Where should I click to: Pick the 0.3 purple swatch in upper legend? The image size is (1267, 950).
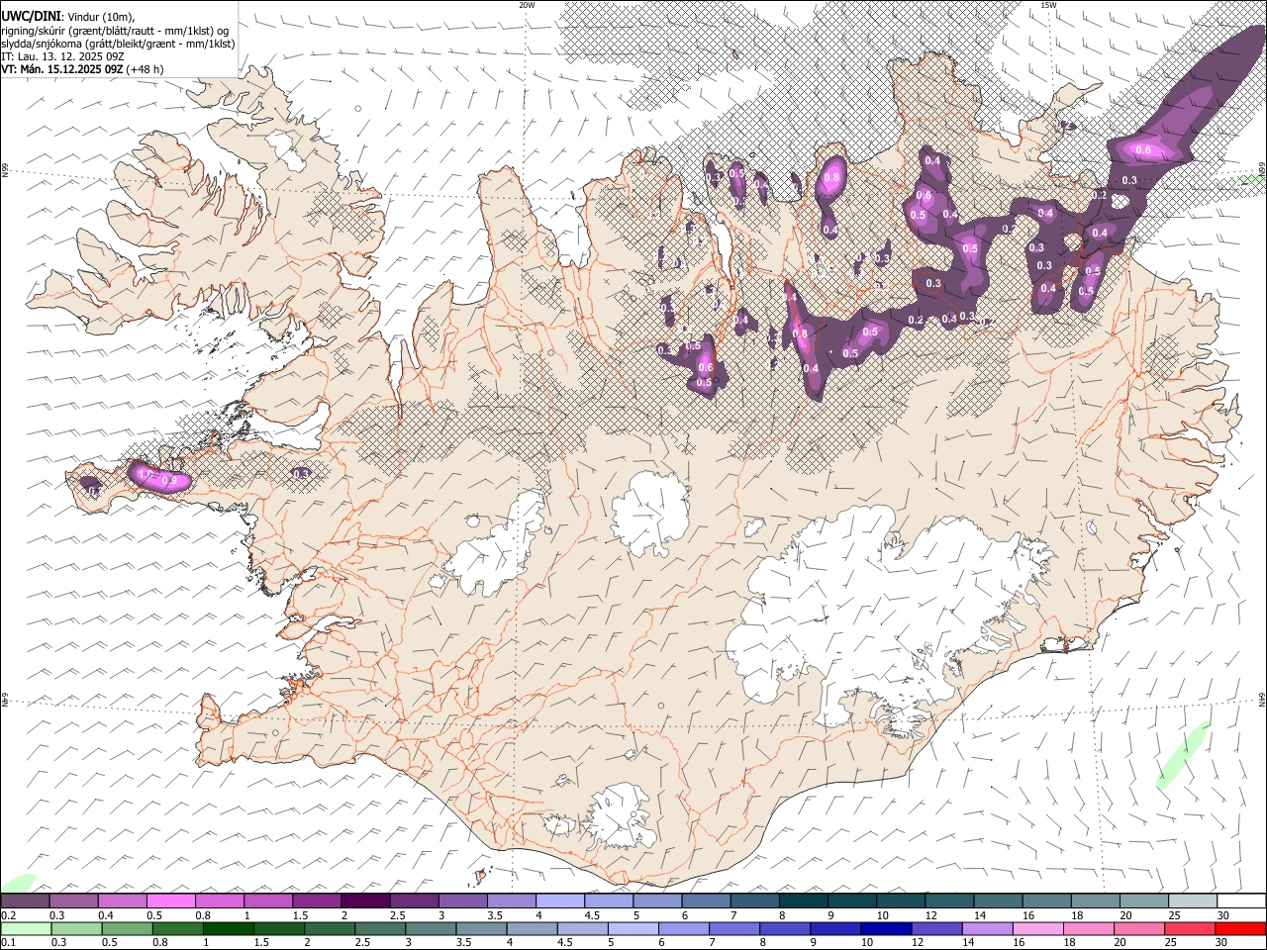[74, 902]
